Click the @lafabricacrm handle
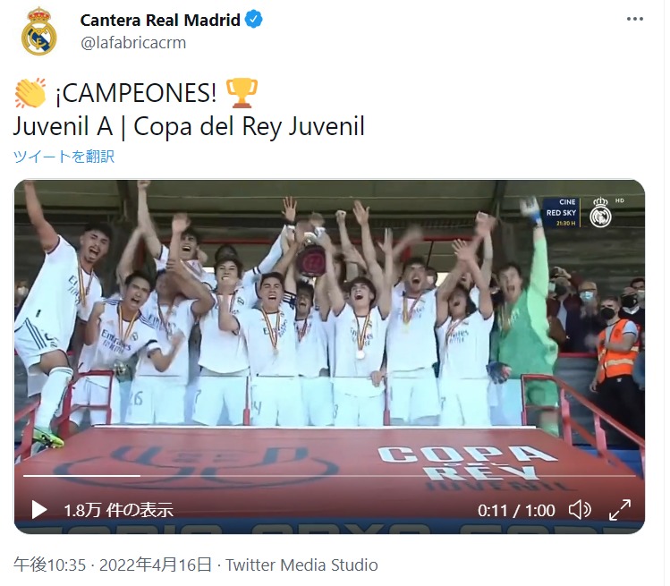This screenshot has width=670, height=586. [133, 43]
